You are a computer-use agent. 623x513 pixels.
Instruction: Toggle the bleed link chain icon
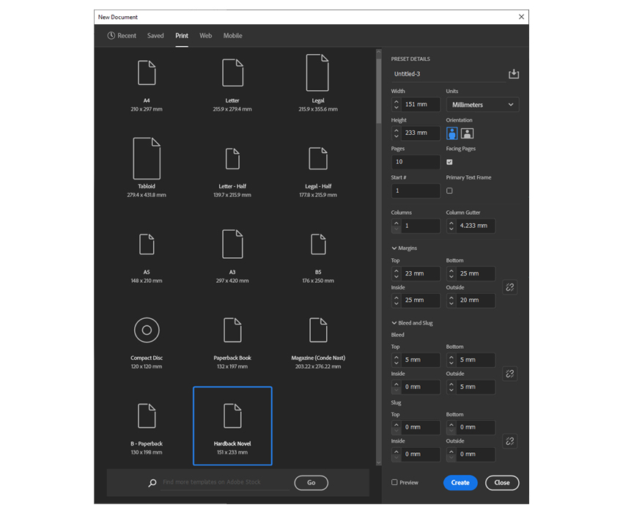tap(510, 374)
